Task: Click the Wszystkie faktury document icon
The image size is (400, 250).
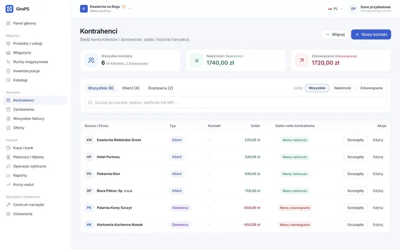Action: coord(8,119)
